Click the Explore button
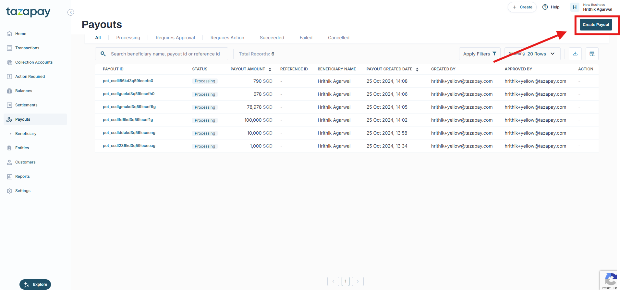Viewport: 620px width, 290px height. 35,284
